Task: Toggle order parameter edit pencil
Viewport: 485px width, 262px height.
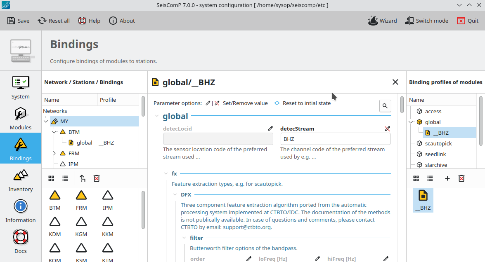Action: (x=249, y=259)
